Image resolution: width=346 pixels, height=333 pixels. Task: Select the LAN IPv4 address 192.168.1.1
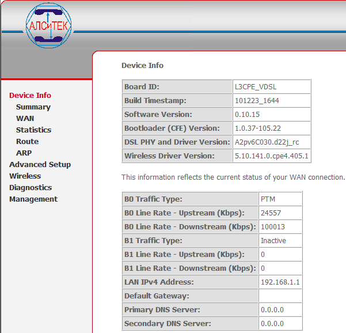tap(280, 282)
